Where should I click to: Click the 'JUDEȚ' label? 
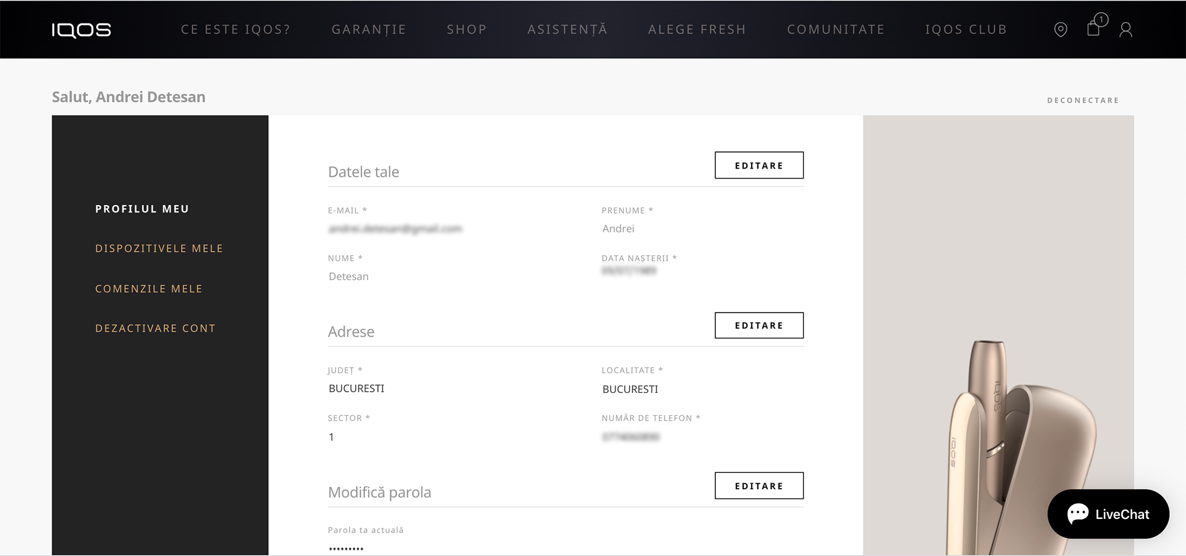[x=345, y=371]
